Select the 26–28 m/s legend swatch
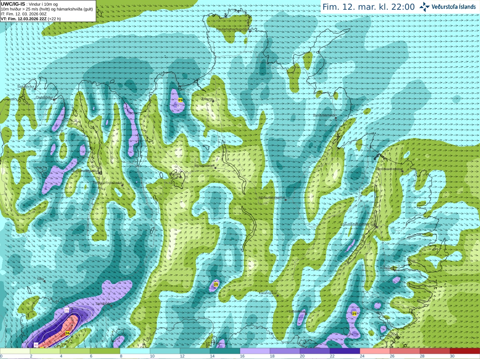The image size is (480, 359). click(405, 351)
